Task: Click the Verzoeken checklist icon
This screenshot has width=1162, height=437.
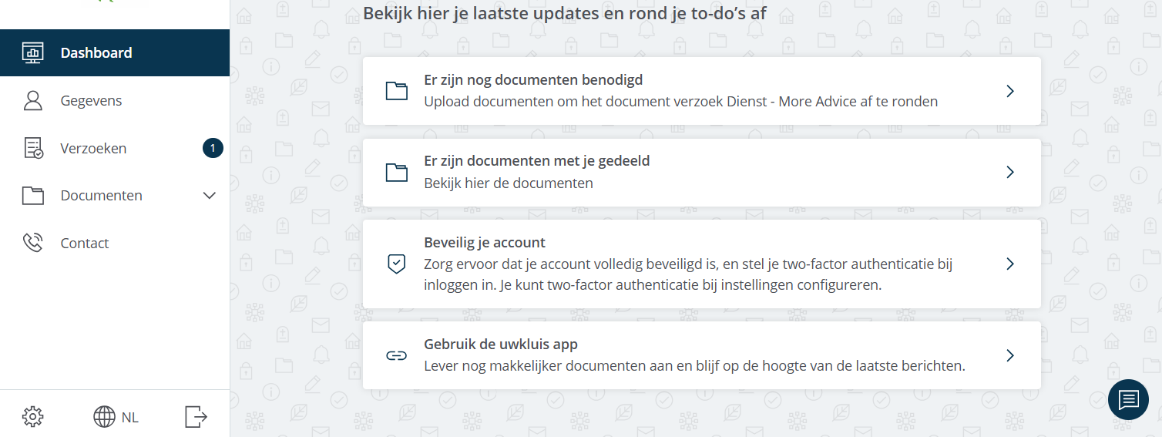Action: point(33,149)
